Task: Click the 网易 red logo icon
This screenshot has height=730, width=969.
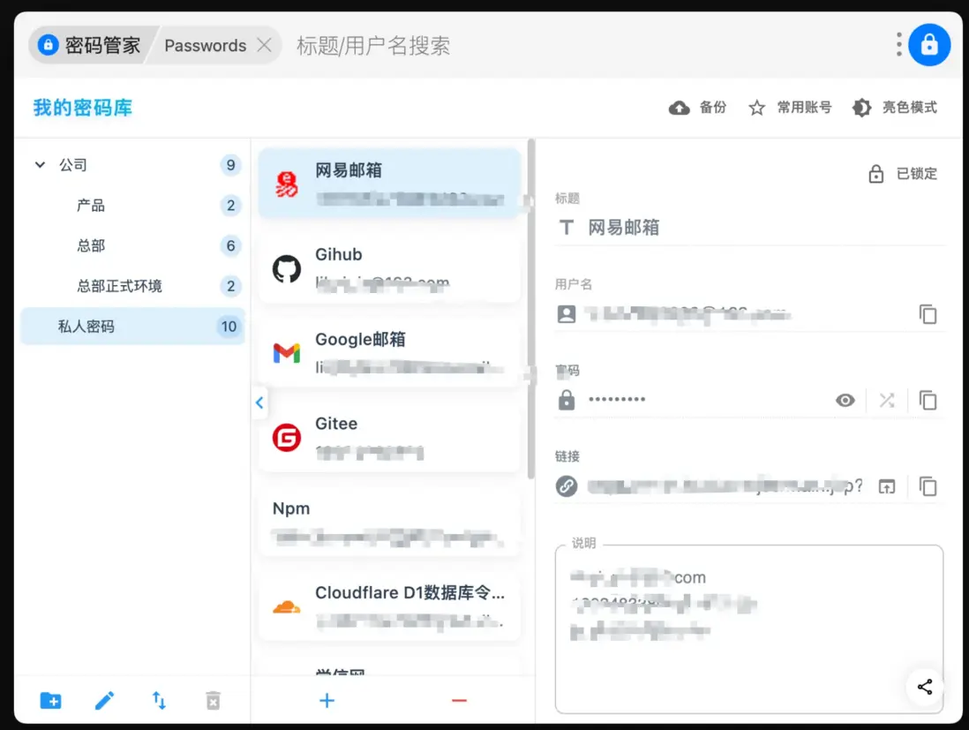Action: click(x=287, y=184)
